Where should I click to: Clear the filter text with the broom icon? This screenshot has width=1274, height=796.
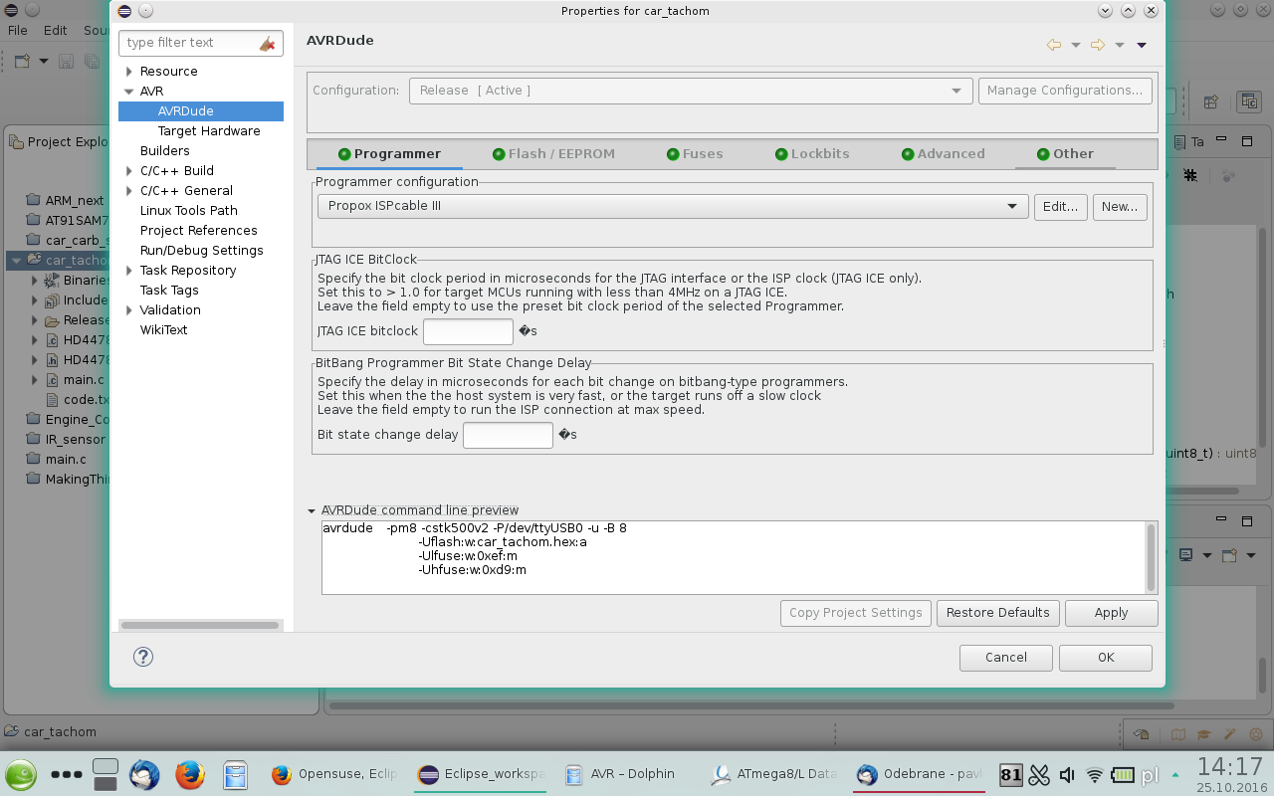point(267,43)
